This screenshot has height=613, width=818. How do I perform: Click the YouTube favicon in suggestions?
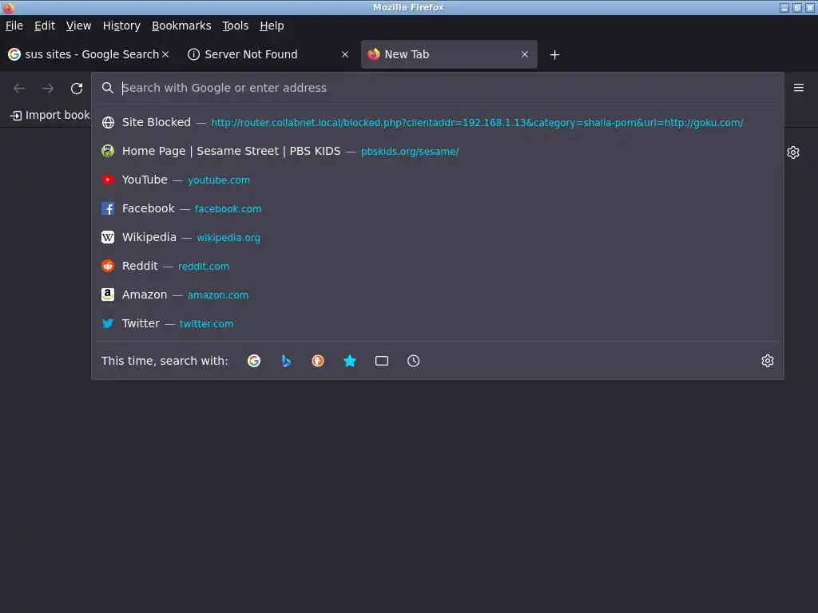[x=108, y=180]
